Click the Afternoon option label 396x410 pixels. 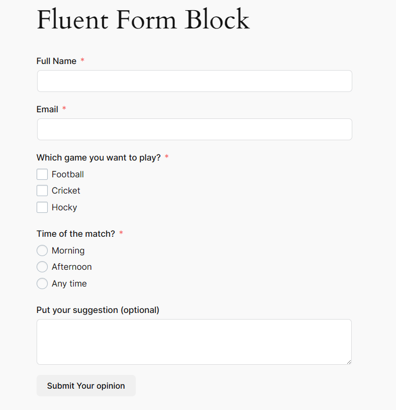point(72,267)
